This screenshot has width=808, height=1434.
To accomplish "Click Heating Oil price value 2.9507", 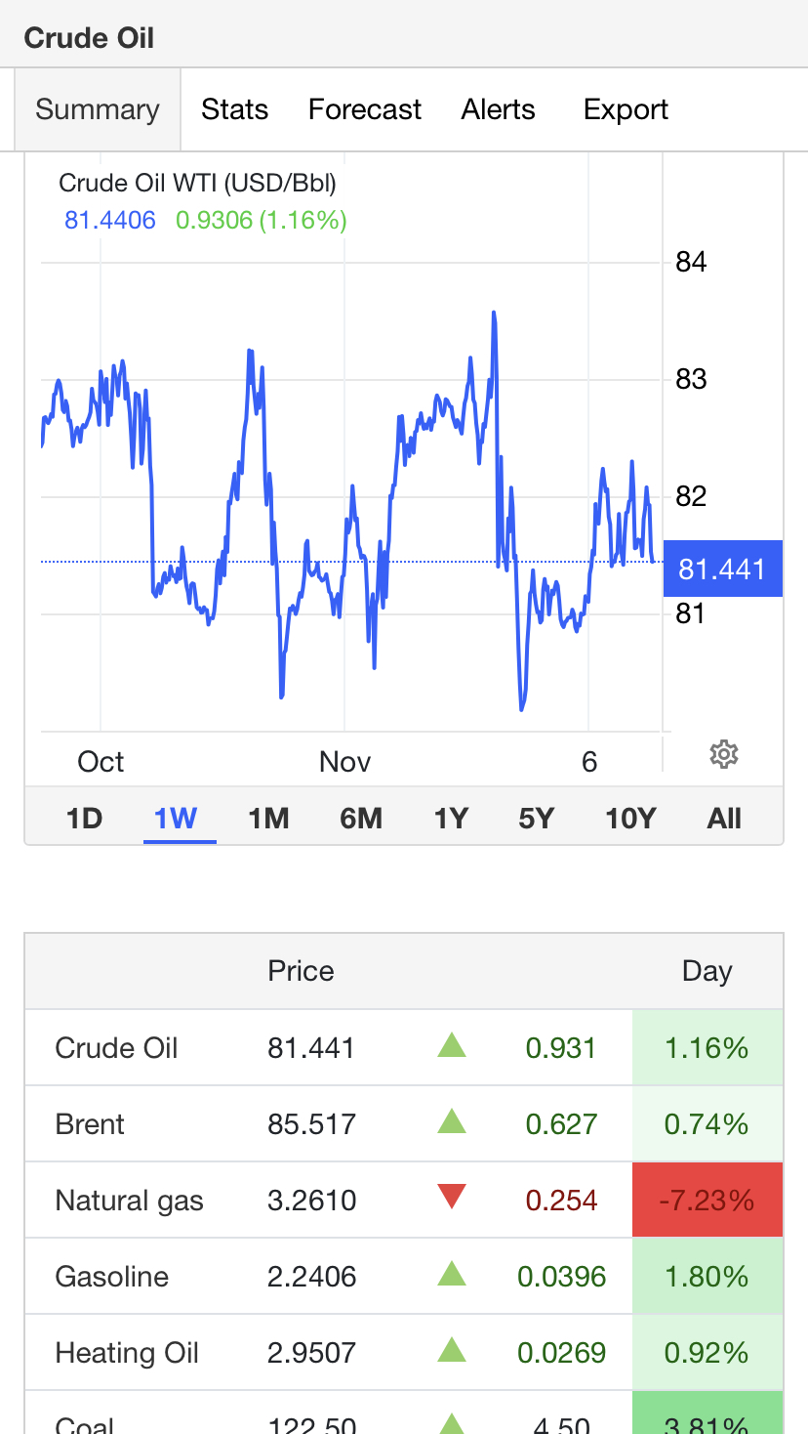I will point(312,1353).
